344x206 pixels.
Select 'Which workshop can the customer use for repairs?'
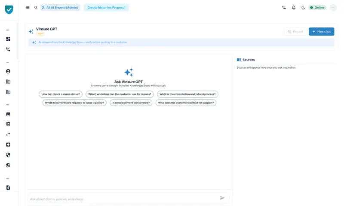coord(120,94)
